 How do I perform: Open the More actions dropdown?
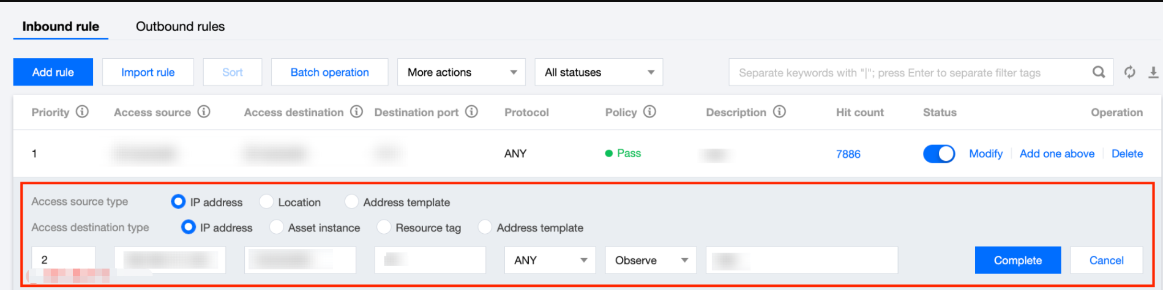pos(461,72)
